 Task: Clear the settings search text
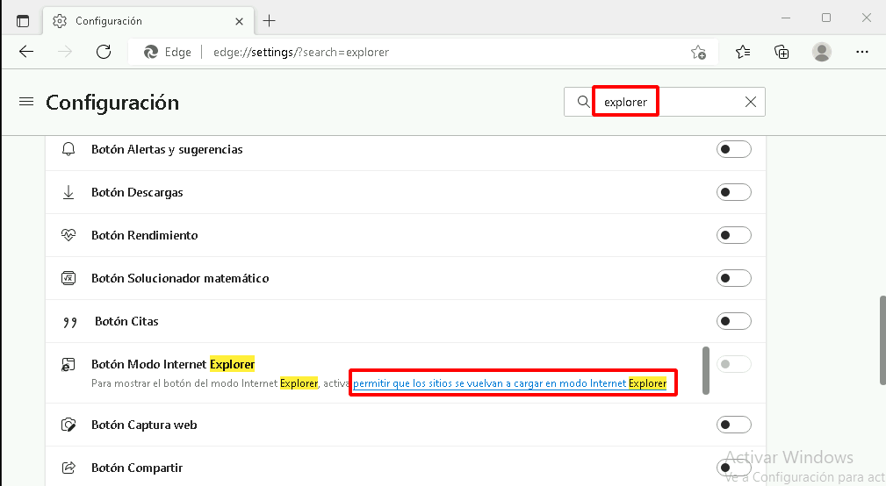click(x=751, y=102)
